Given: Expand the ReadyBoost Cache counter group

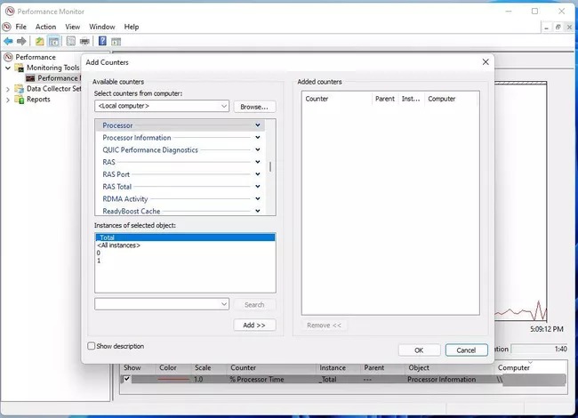Looking at the screenshot, I should tap(258, 211).
